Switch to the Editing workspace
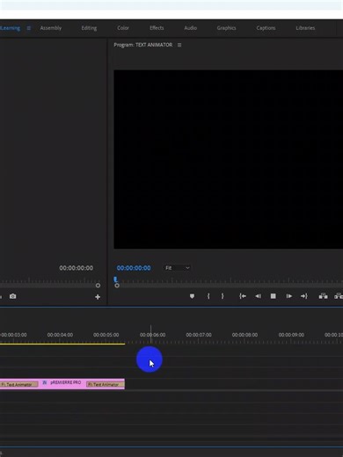The width and height of the screenshot is (343, 457). 89,28
